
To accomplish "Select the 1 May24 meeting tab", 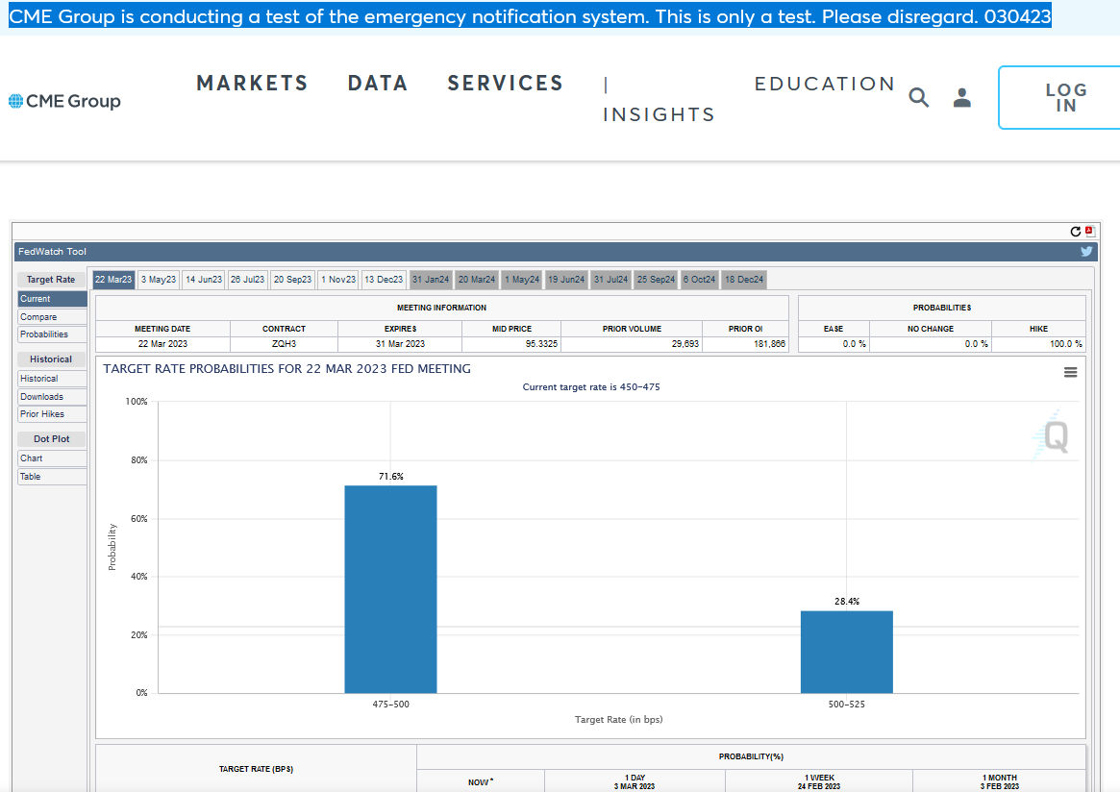I will 522,280.
